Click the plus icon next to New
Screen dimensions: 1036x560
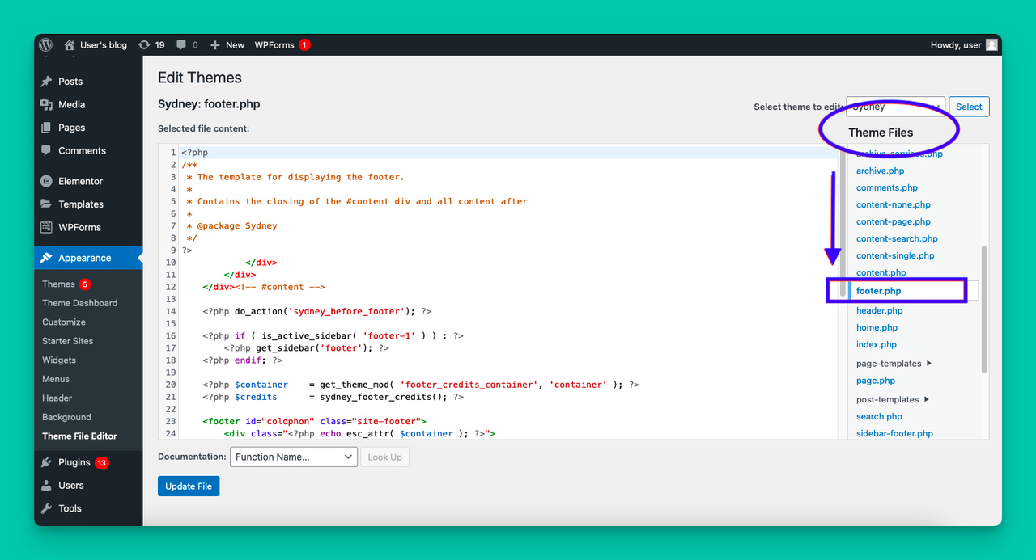215,45
